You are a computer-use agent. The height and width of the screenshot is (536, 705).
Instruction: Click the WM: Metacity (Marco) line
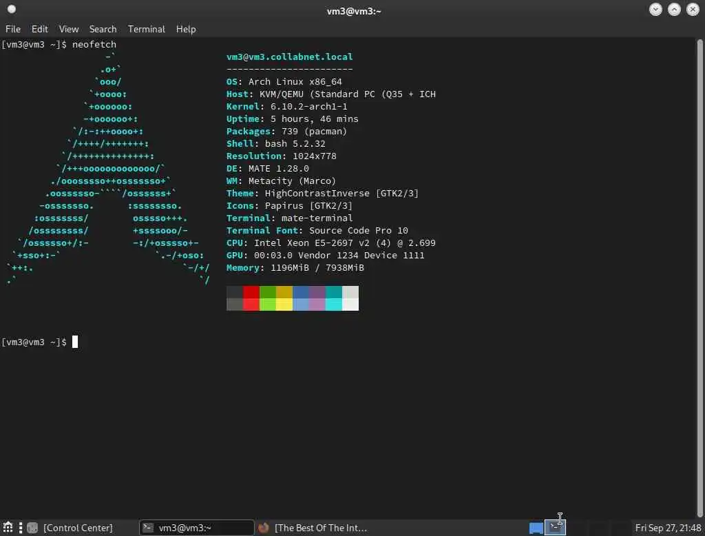281,181
